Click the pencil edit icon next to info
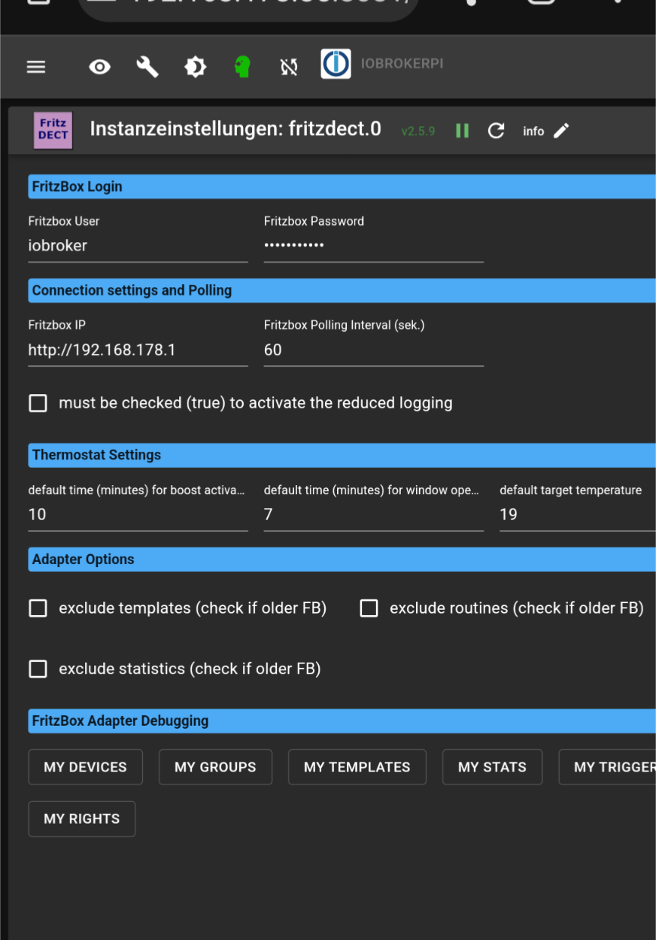 [561, 131]
